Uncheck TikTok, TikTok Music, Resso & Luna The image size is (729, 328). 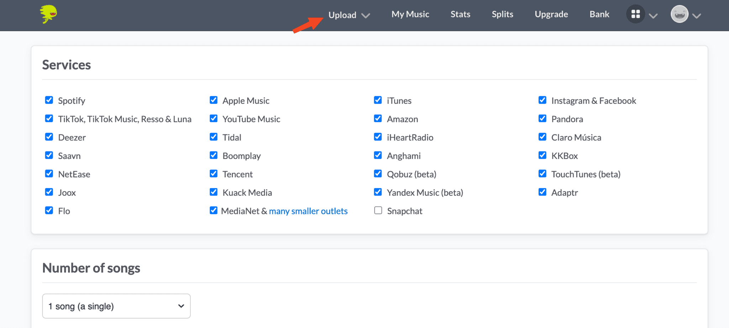[49, 118]
